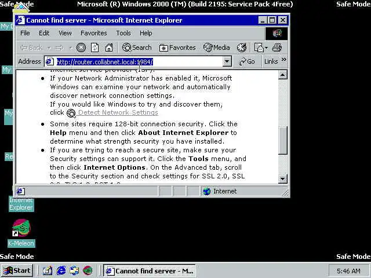The height and width of the screenshot is (278, 371).
Task: Click the page icon in address bar
Action: click(x=49, y=62)
